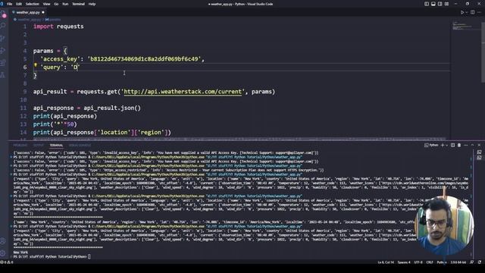Open the Extensions view

click(3, 63)
